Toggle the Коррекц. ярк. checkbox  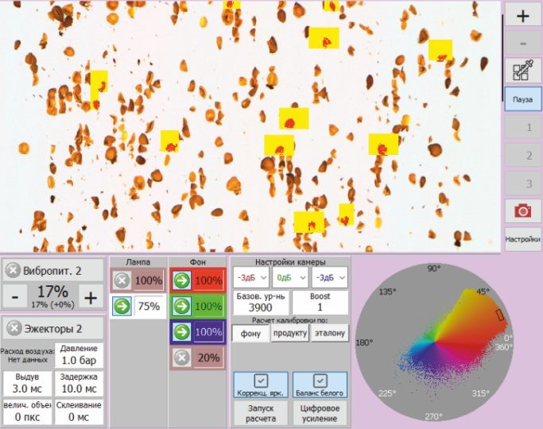pyautogui.click(x=261, y=385)
